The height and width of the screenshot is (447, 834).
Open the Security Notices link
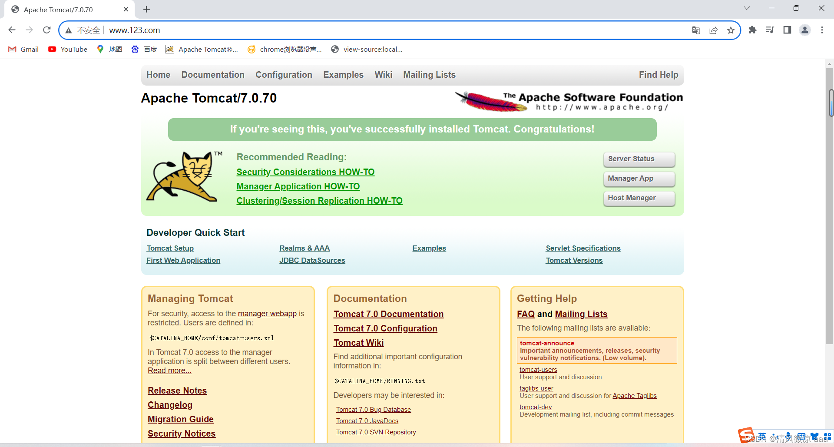[182, 434]
